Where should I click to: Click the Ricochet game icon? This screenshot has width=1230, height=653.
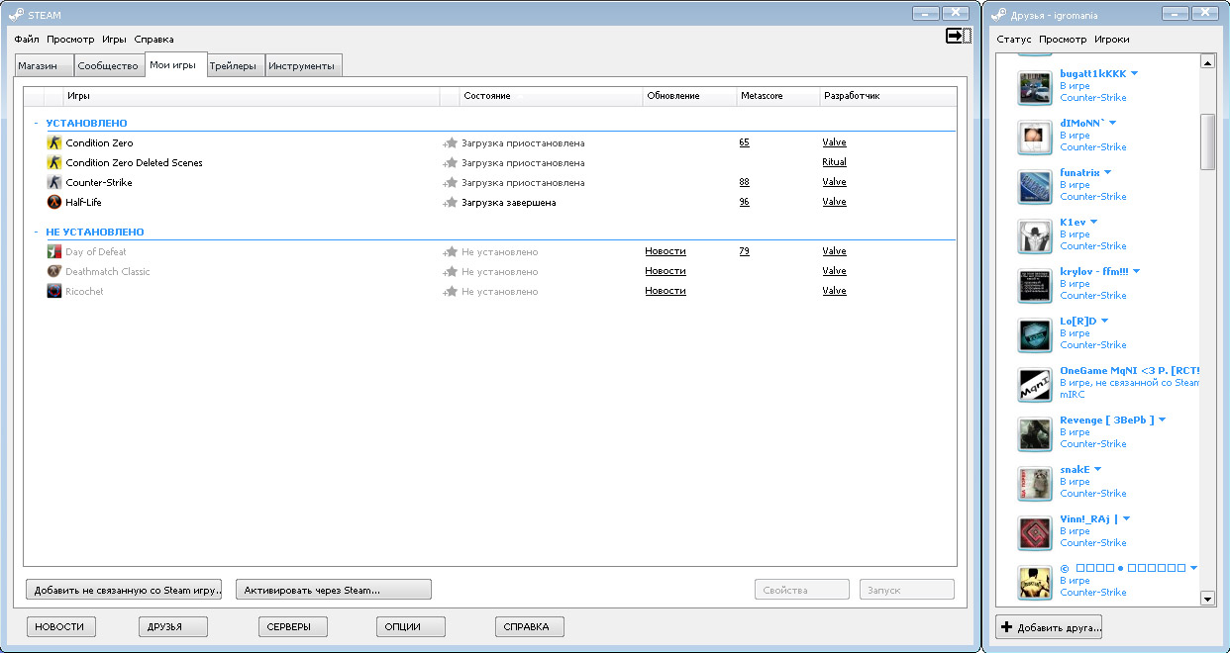(54, 292)
